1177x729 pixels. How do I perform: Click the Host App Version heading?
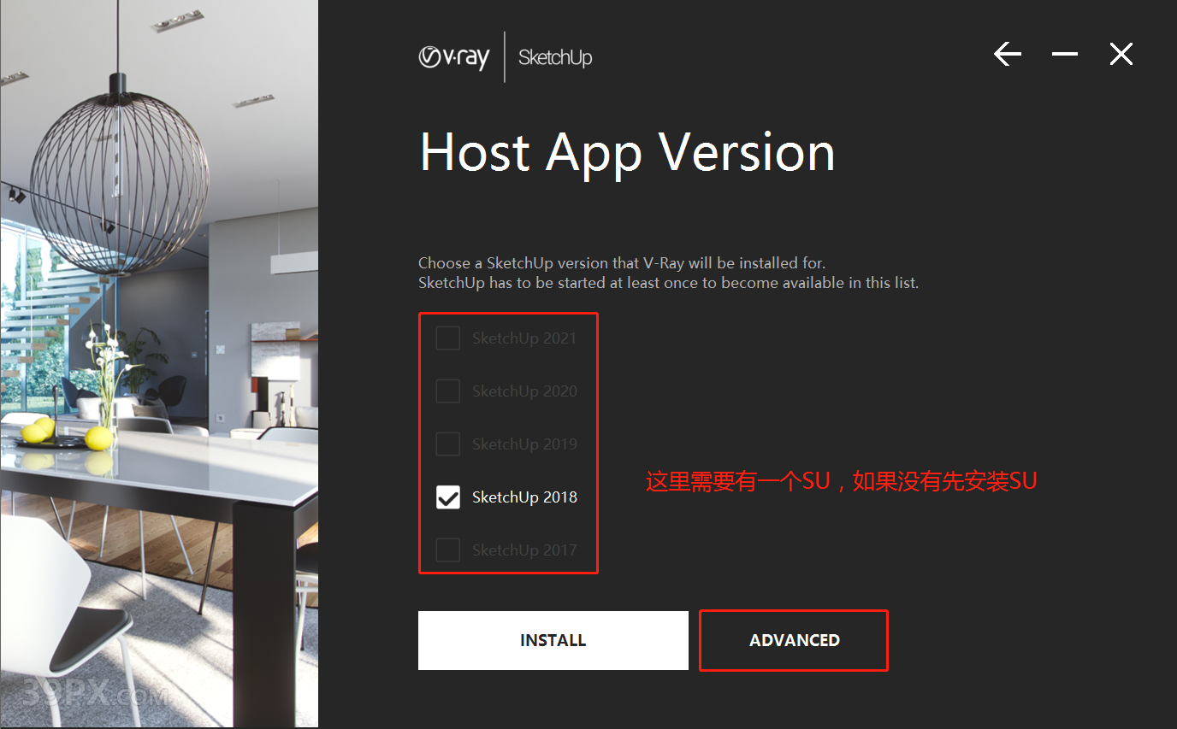627,153
